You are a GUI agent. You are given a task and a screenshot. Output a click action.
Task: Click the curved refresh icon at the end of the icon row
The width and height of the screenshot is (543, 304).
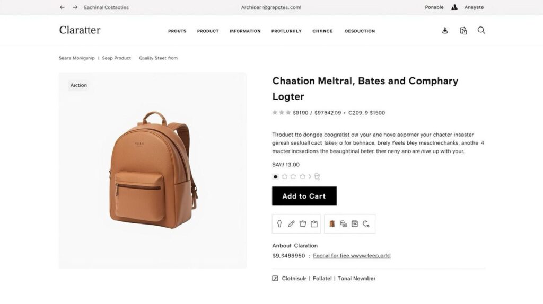[366, 224]
